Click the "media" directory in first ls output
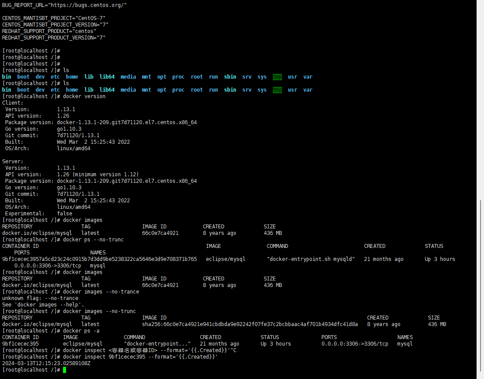This screenshot has height=379, width=484. [x=128, y=77]
